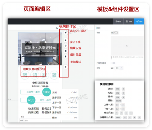Click the 快速匹配 text on the canvas

tap(33, 109)
